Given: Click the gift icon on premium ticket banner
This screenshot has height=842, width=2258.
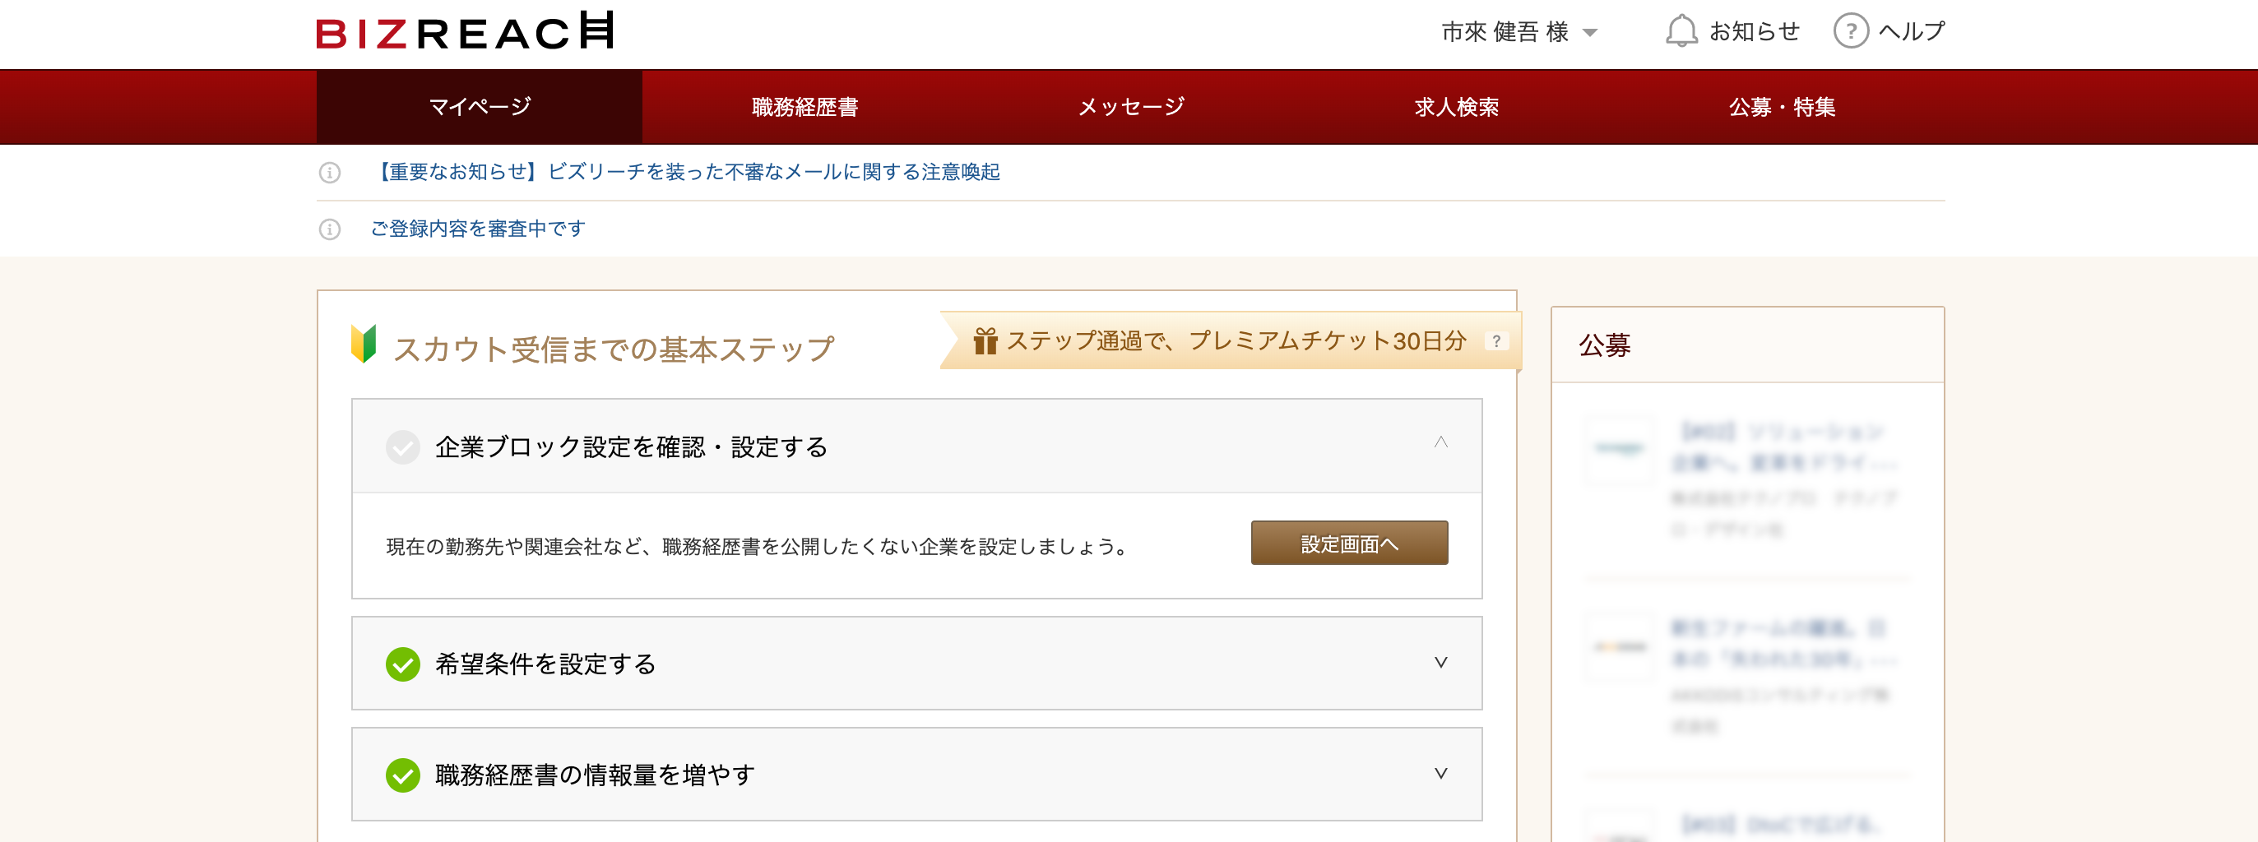Looking at the screenshot, I should [985, 341].
